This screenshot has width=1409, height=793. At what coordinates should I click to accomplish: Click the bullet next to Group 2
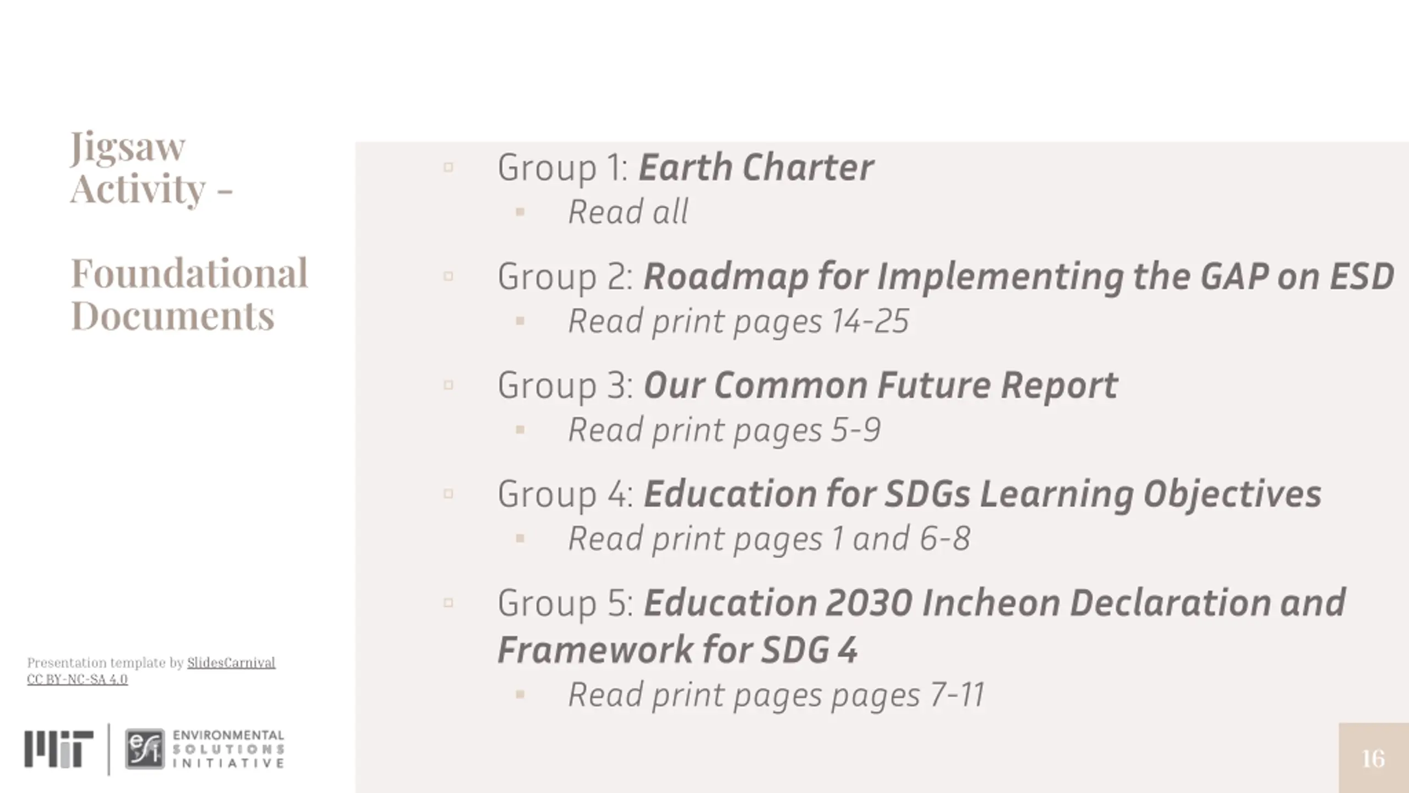click(x=449, y=276)
